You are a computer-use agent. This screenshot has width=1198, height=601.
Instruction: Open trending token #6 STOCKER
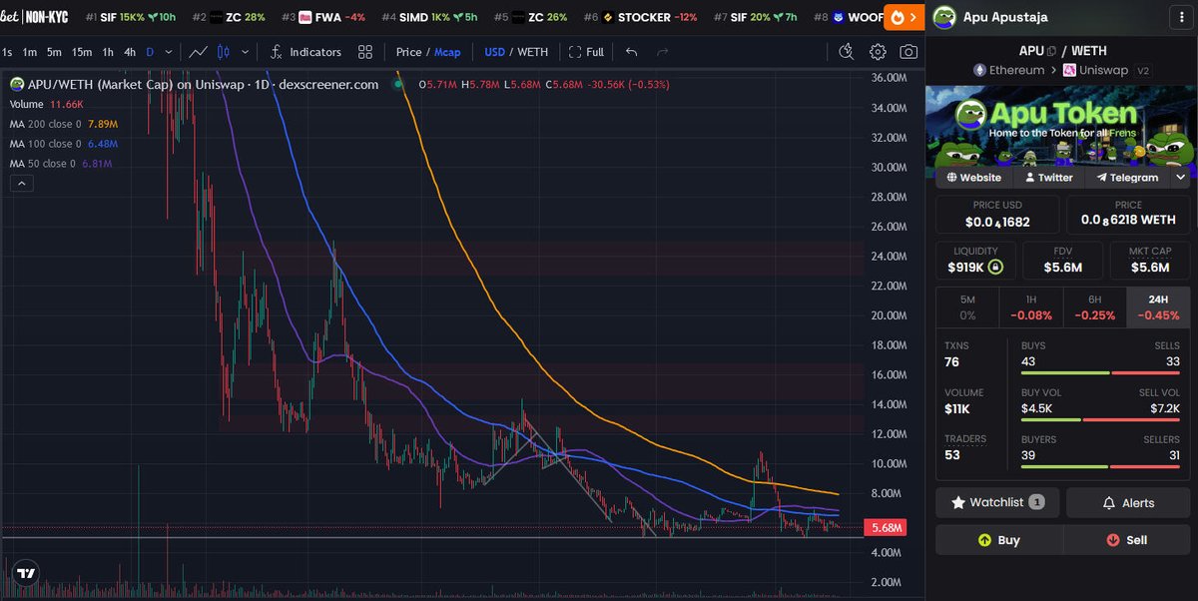click(x=641, y=18)
